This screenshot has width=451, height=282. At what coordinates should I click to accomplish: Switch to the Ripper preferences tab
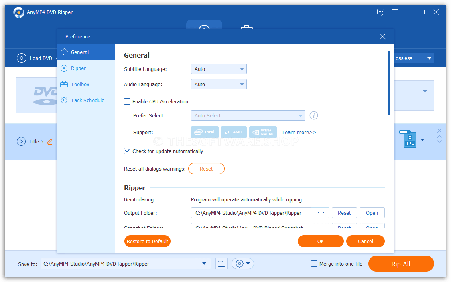[x=86, y=68]
